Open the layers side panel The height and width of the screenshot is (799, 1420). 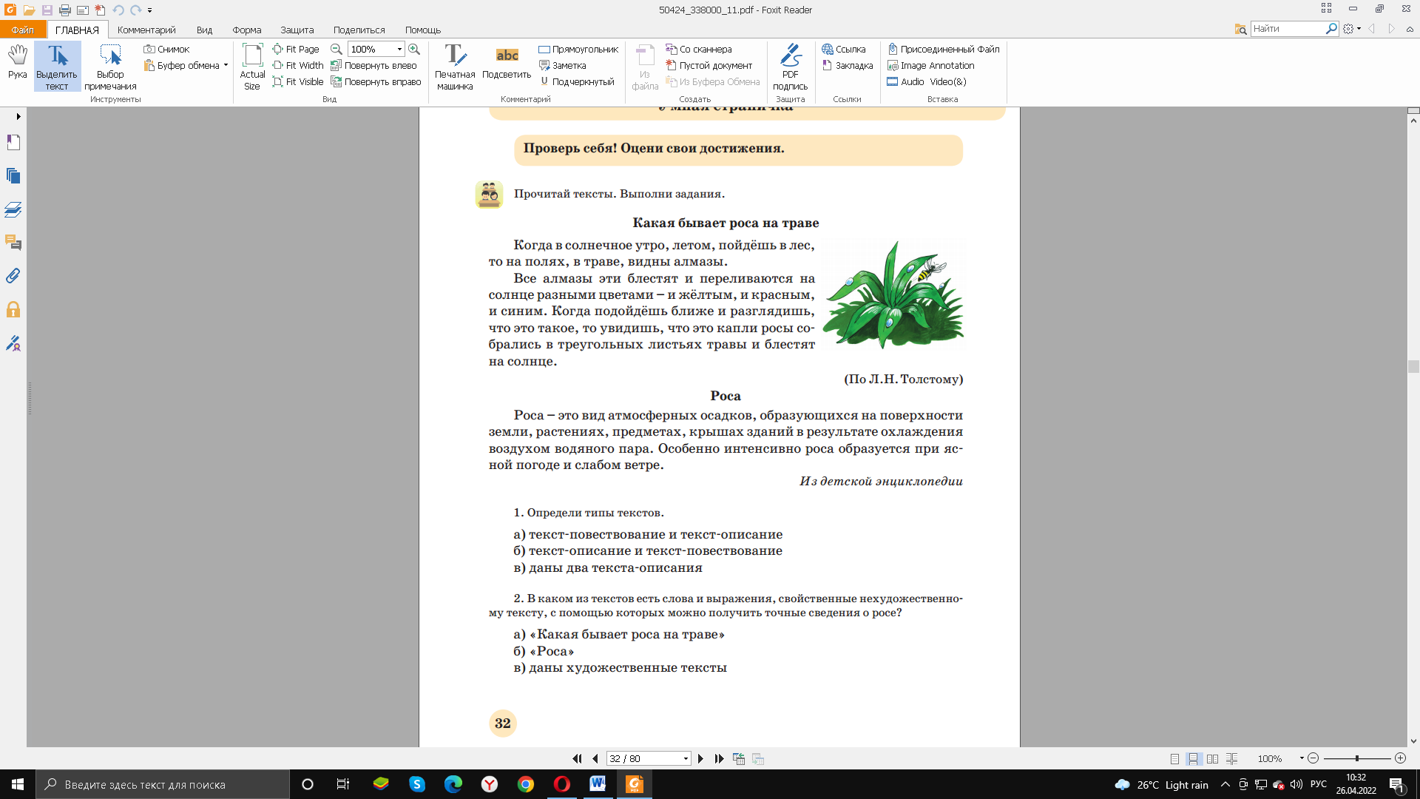13,209
